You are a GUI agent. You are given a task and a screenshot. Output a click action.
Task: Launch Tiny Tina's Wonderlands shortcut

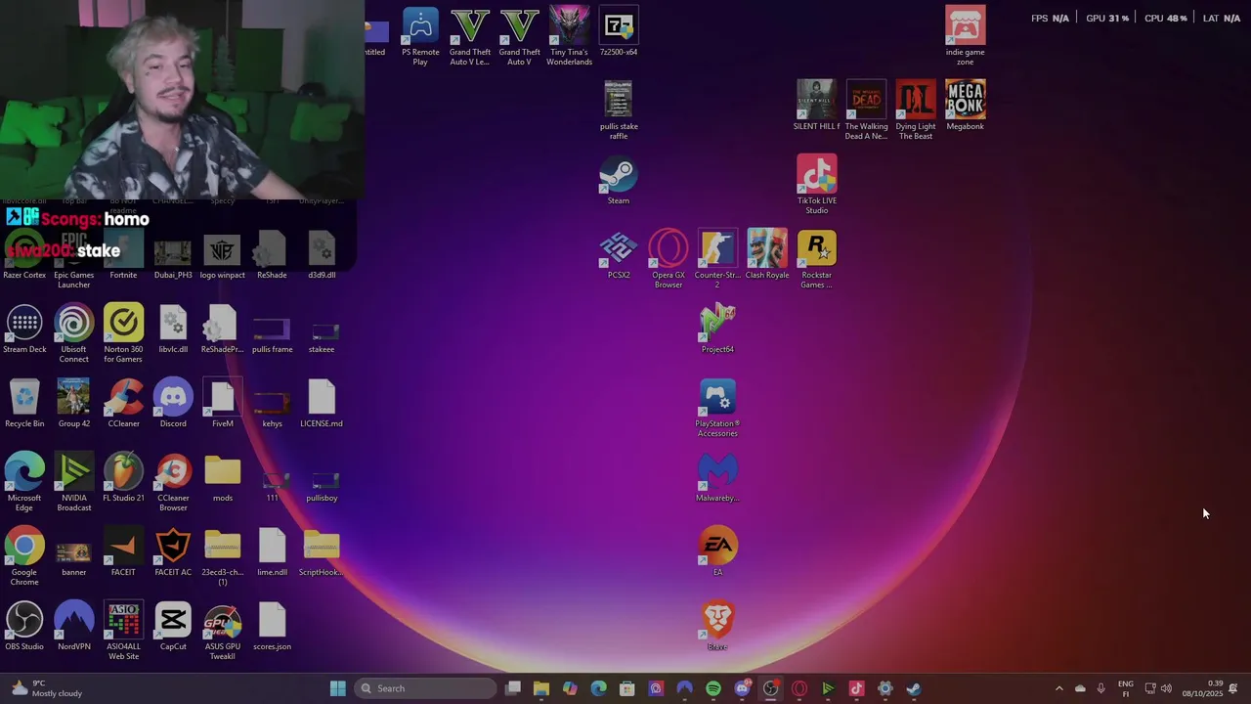click(x=569, y=36)
